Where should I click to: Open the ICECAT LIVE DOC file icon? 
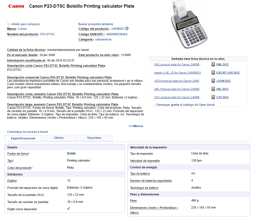(x=214, y=73)
